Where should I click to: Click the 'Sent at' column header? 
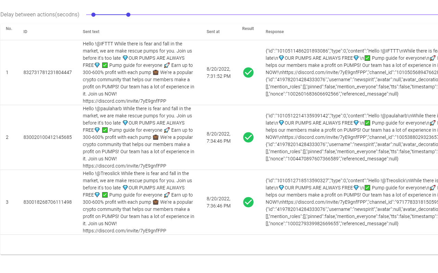213,32
